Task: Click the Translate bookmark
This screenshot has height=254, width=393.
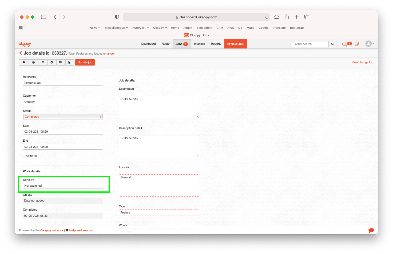Action: [279, 28]
